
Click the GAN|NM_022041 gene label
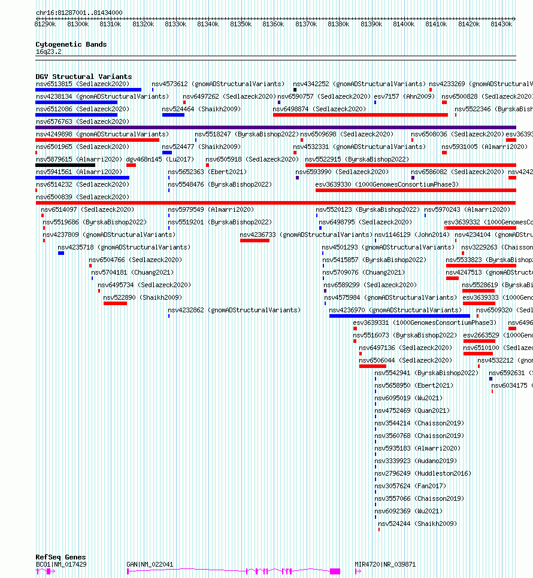[x=150, y=564]
